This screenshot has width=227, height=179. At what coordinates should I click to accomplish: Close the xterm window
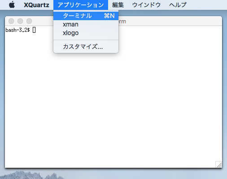click(x=11, y=21)
